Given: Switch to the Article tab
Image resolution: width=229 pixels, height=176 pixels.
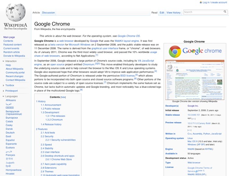Looking at the screenshot, I should coord(36,13).
